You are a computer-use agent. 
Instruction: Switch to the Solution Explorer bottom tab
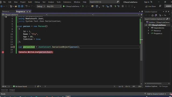tap(151, 86)
